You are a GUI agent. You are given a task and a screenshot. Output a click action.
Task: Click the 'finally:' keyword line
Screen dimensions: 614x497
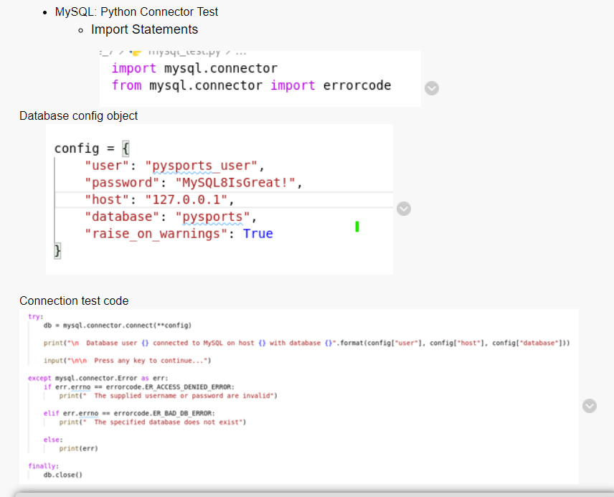(x=43, y=466)
